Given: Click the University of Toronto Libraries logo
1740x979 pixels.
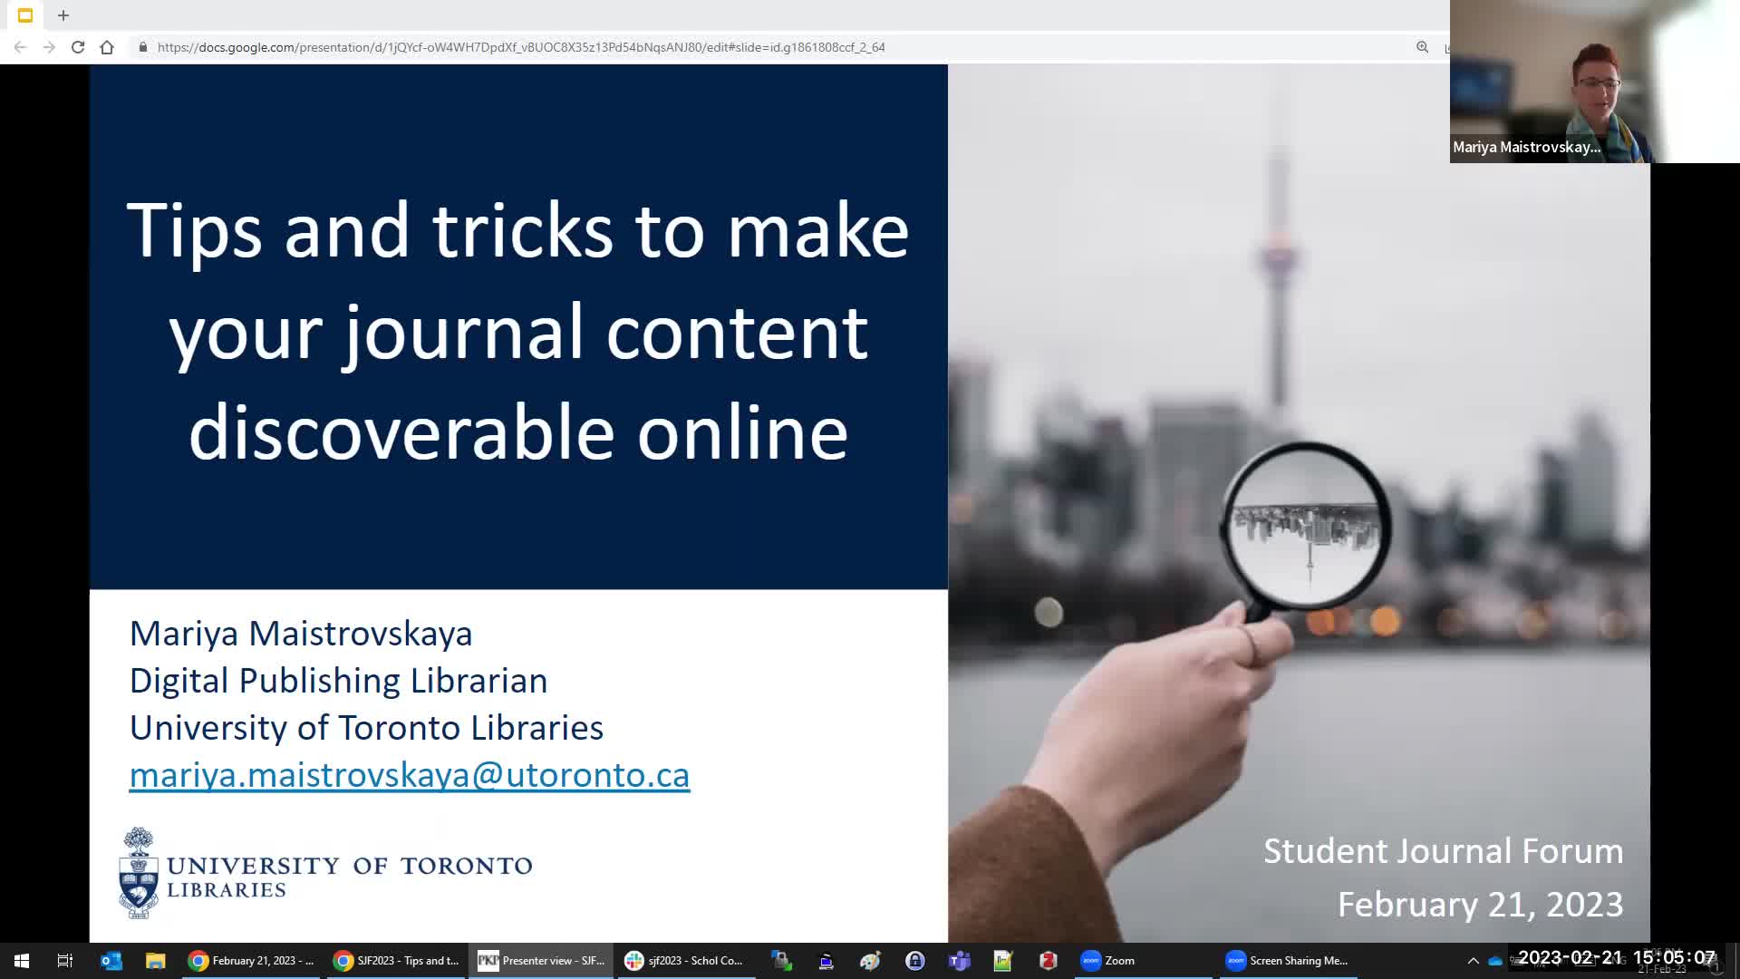Looking at the screenshot, I should click(325, 873).
